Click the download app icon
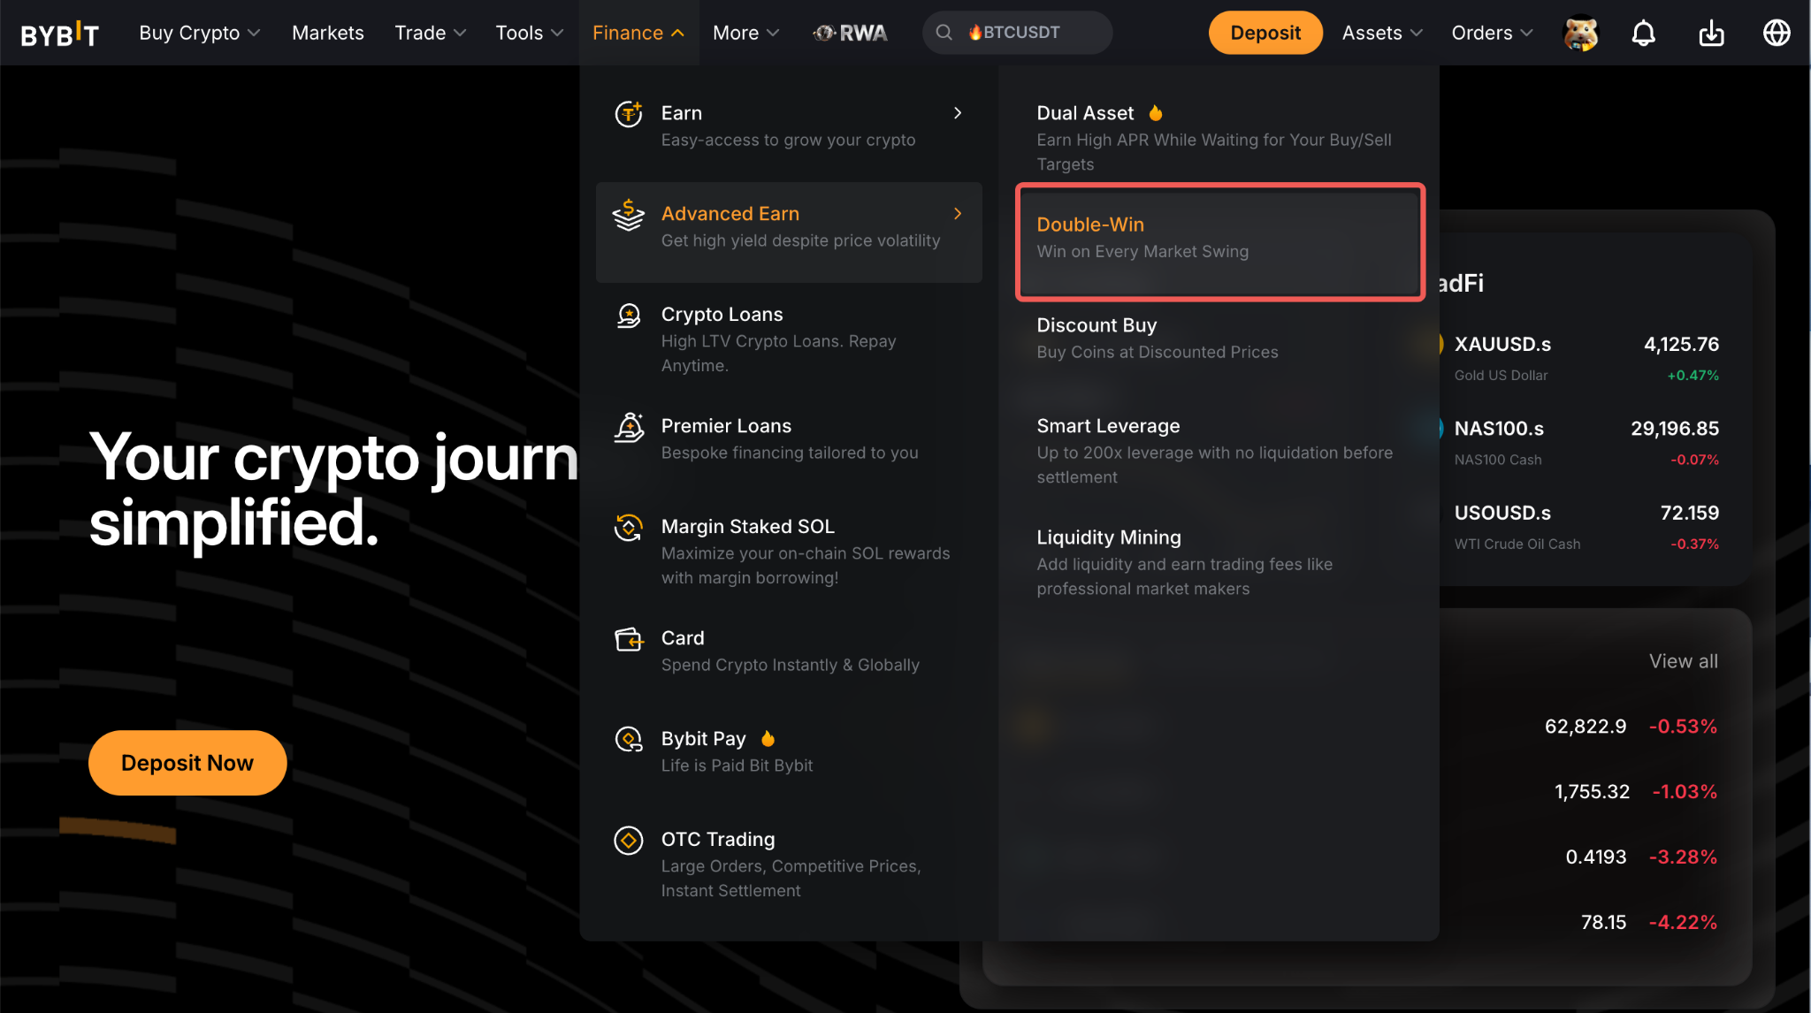Viewport: 1811px width, 1013px height. (1711, 33)
